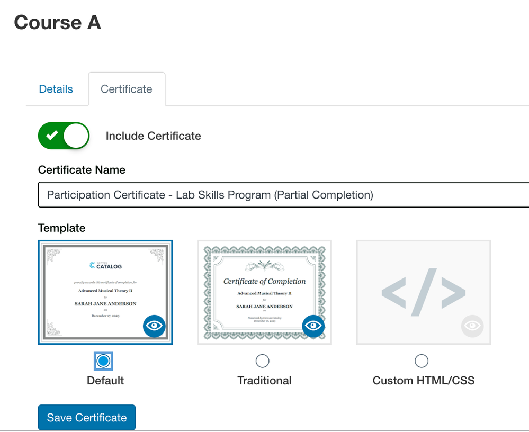Click the "Include Certificate" label text
The height and width of the screenshot is (432, 529).
[x=154, y=136]
